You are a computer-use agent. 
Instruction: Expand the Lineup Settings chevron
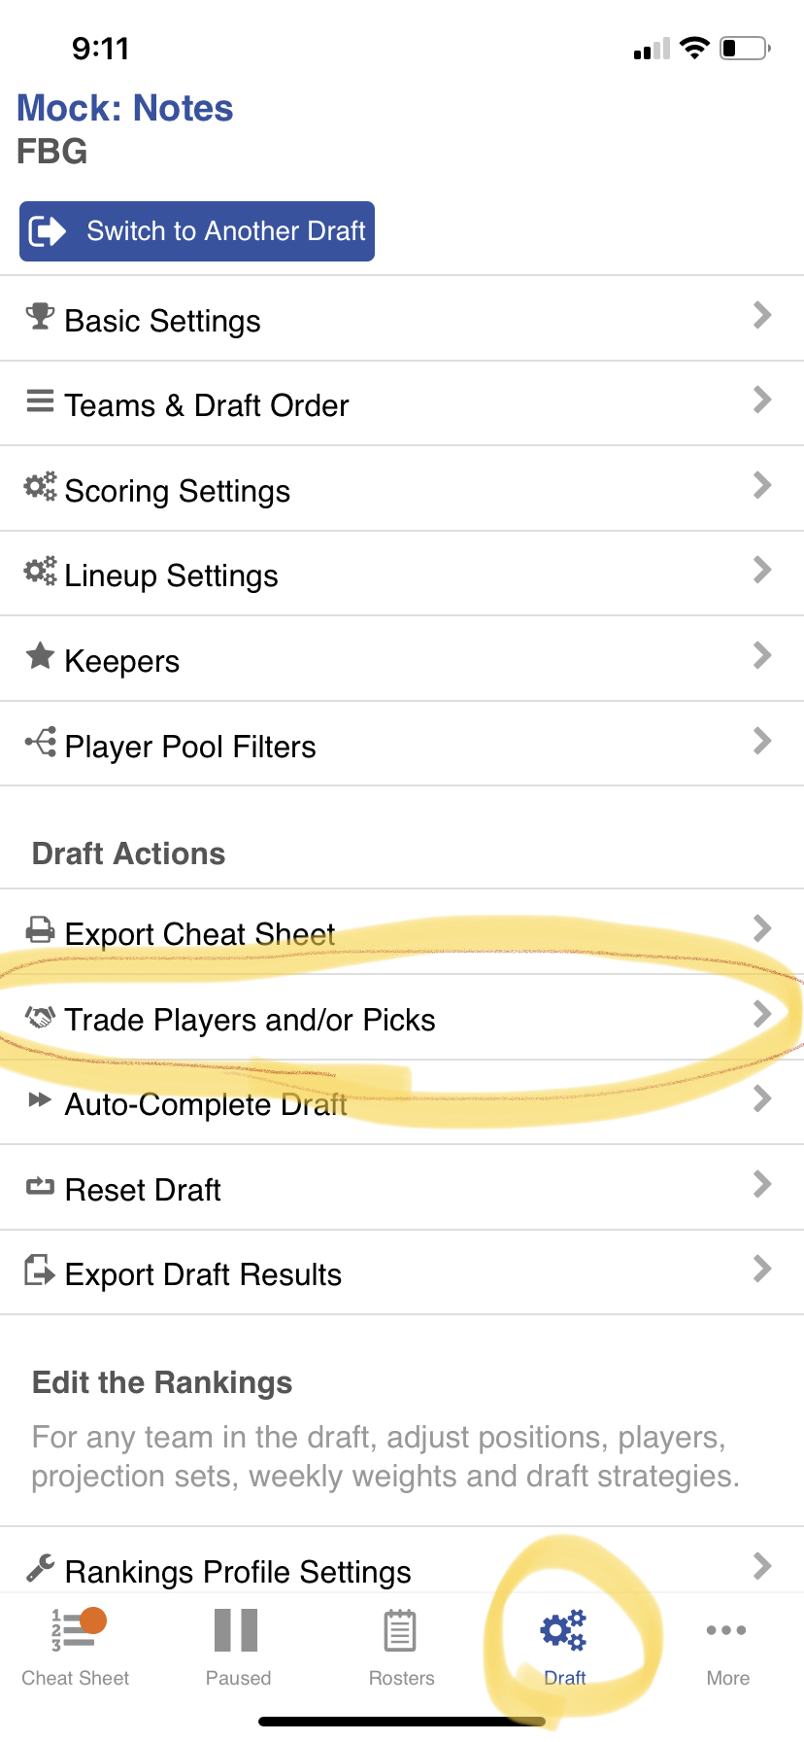(x=762, y=570)
